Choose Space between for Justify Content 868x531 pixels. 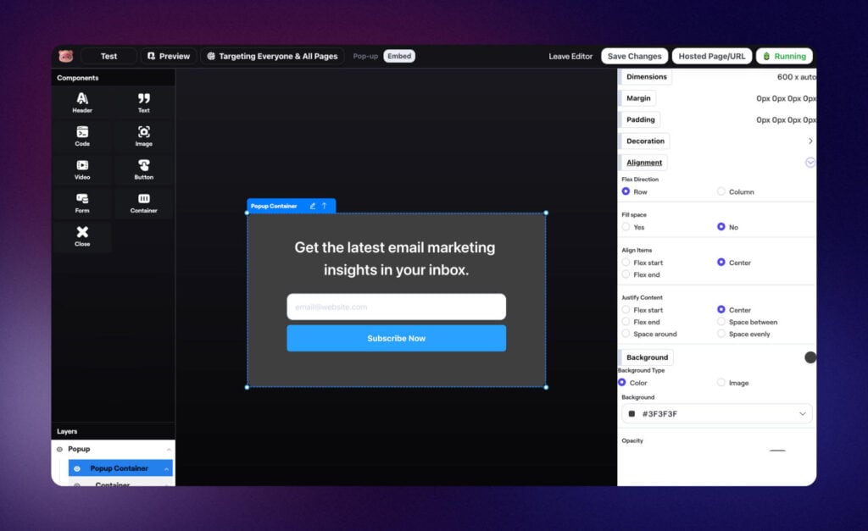[x=721, y=322]
